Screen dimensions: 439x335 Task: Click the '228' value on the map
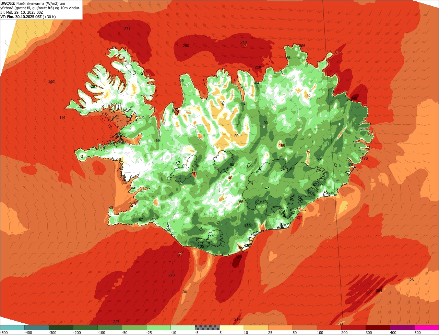click(258, 67)
